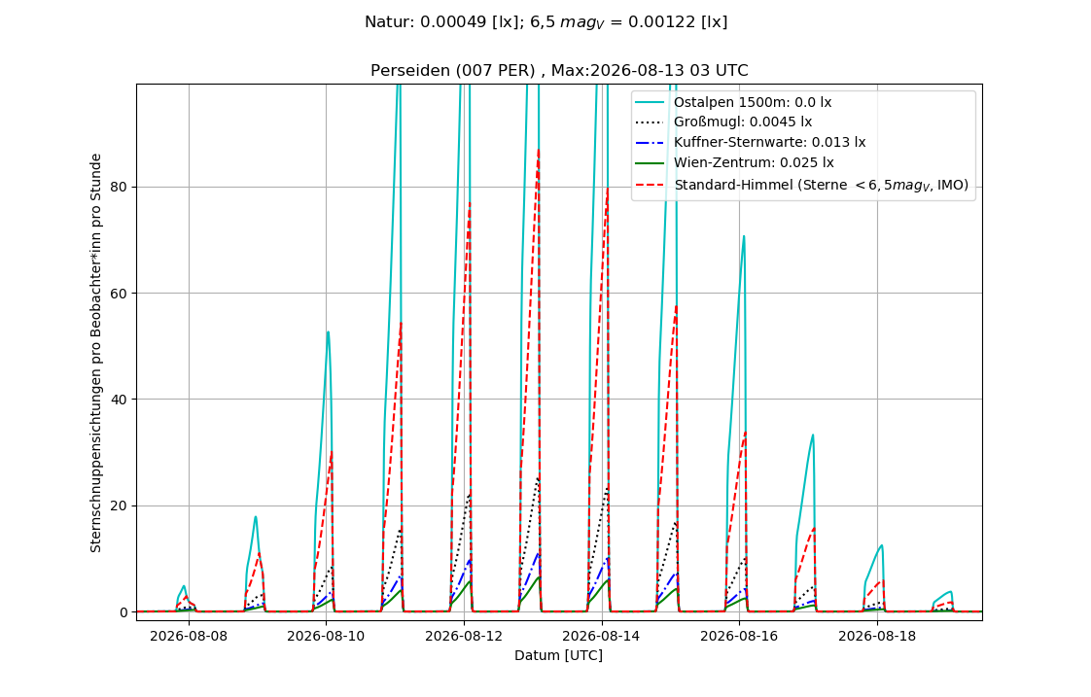This screenshot has height=697, width=1091.
Task: Click x-axis tick '2026-08-14'
Action: pos(601,636)
